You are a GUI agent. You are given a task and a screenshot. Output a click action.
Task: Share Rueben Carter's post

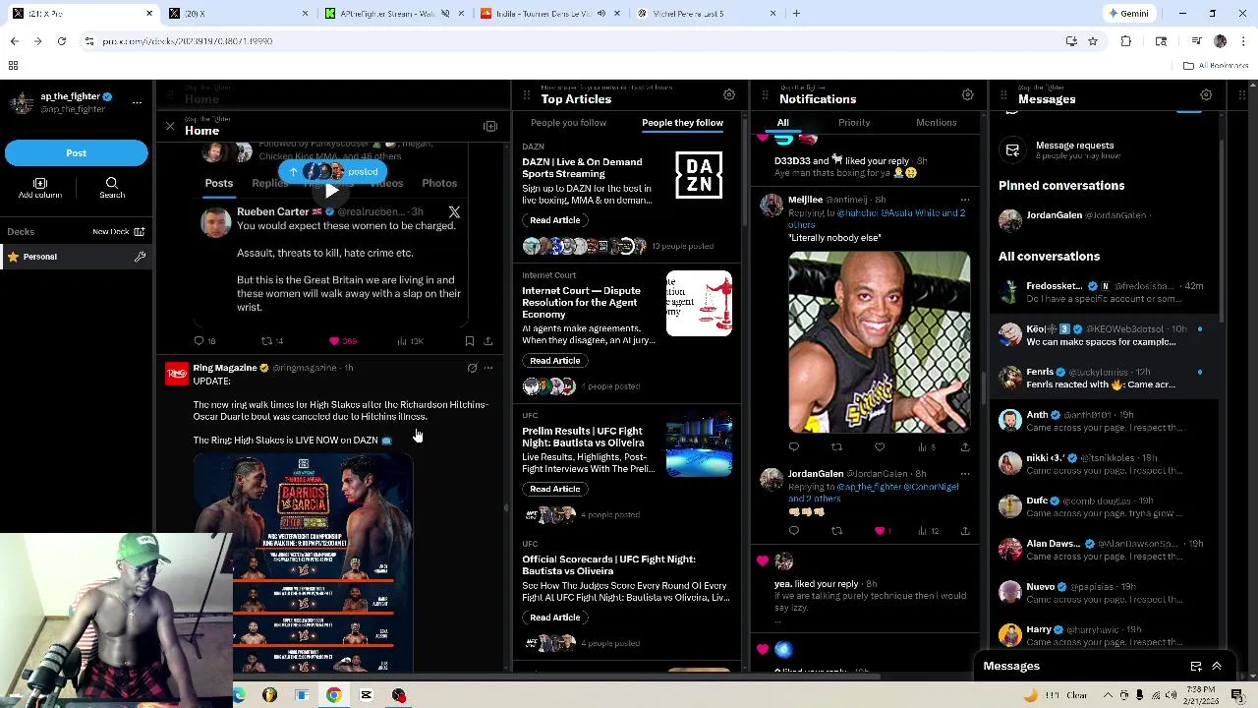coord(487,341)
